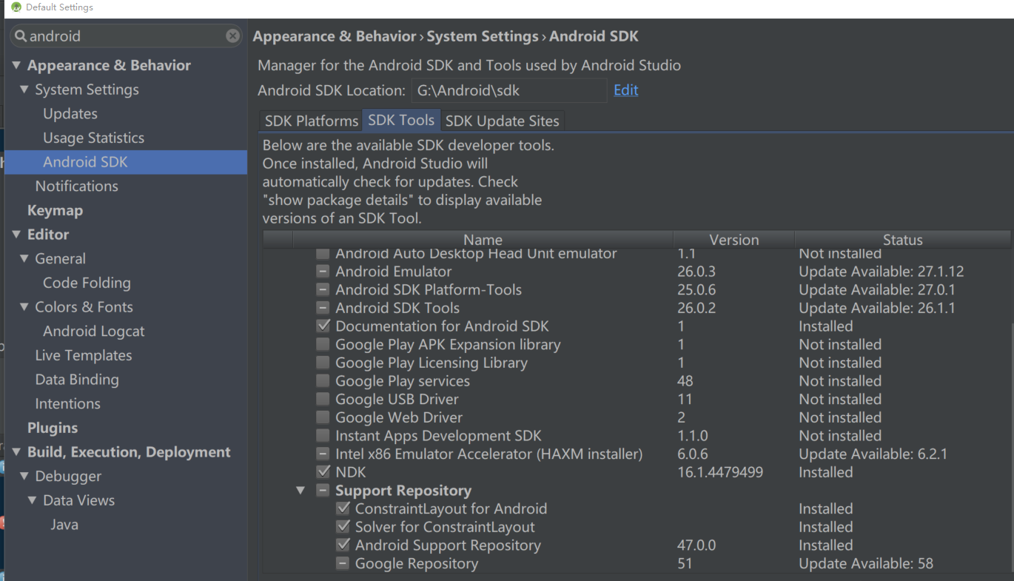The height and width of the screenshot is (581, 1014).
Task: Clear the search field with X icon
Action: (x=232, y=36)
